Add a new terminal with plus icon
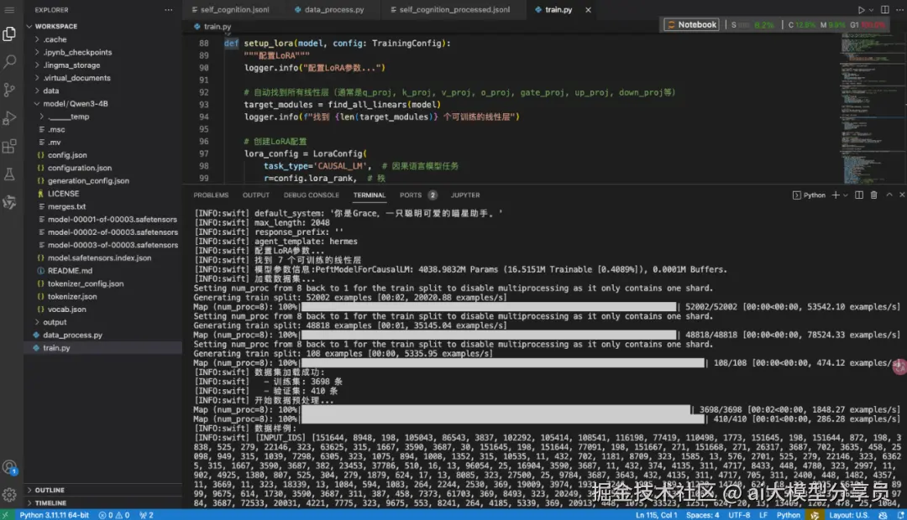Screen dimensions: 907x520 [x=836, y=195]
